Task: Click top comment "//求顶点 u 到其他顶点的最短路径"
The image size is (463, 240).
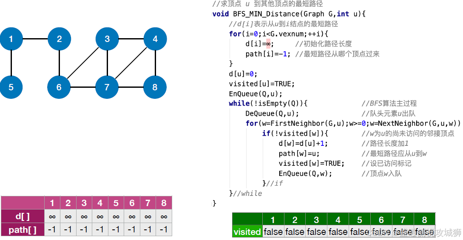Action: pyautogui.click(x=267, y=4)
